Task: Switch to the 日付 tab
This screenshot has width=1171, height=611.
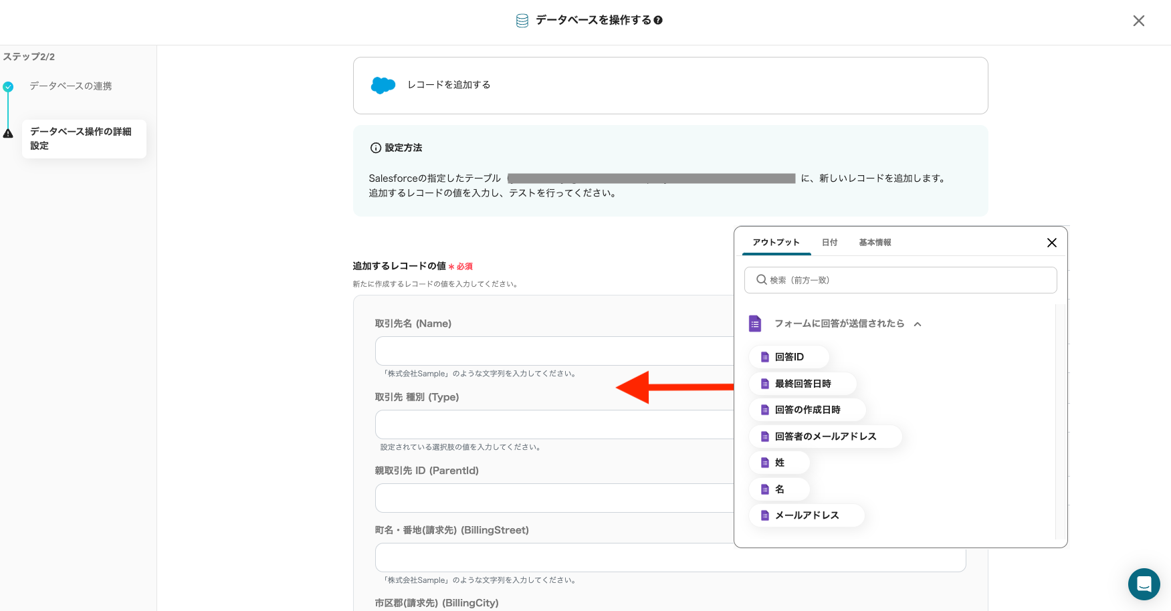Action: coord(829,243)
